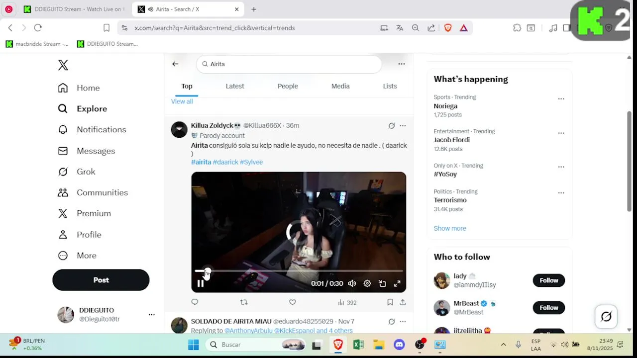Open Explore from the sidebar
The width and height of the screenshot is (637, 358).
pyautogui.click(x=82, y=109)
